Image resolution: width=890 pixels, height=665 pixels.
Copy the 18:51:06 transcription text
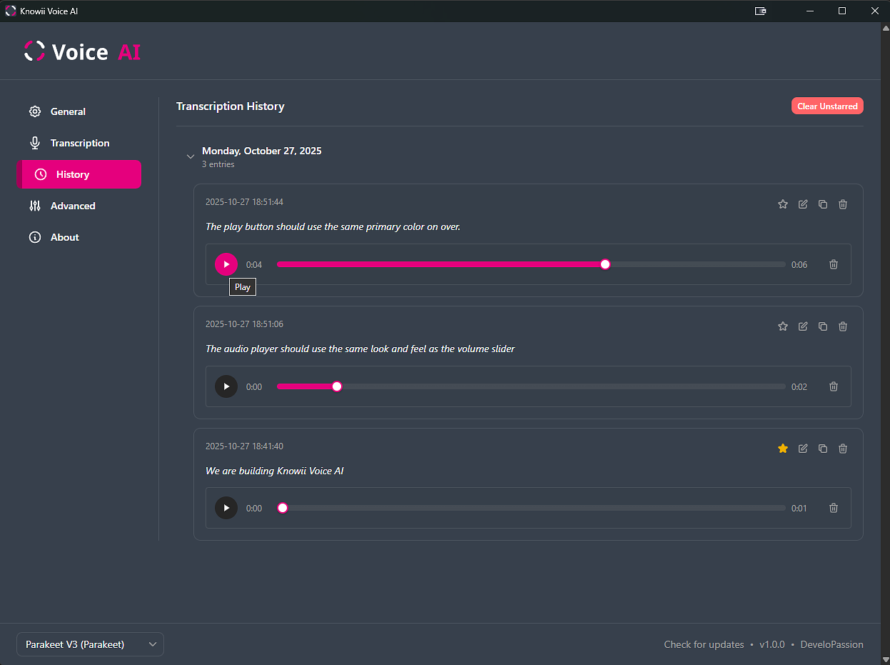tap(823, 326)
